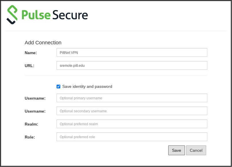Focus the Name field containing PittNet VPN

(x=132, y=52)
